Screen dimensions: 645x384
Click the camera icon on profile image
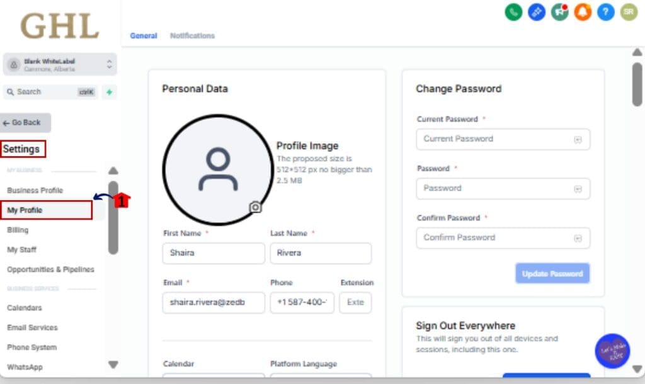pos(255,207)
